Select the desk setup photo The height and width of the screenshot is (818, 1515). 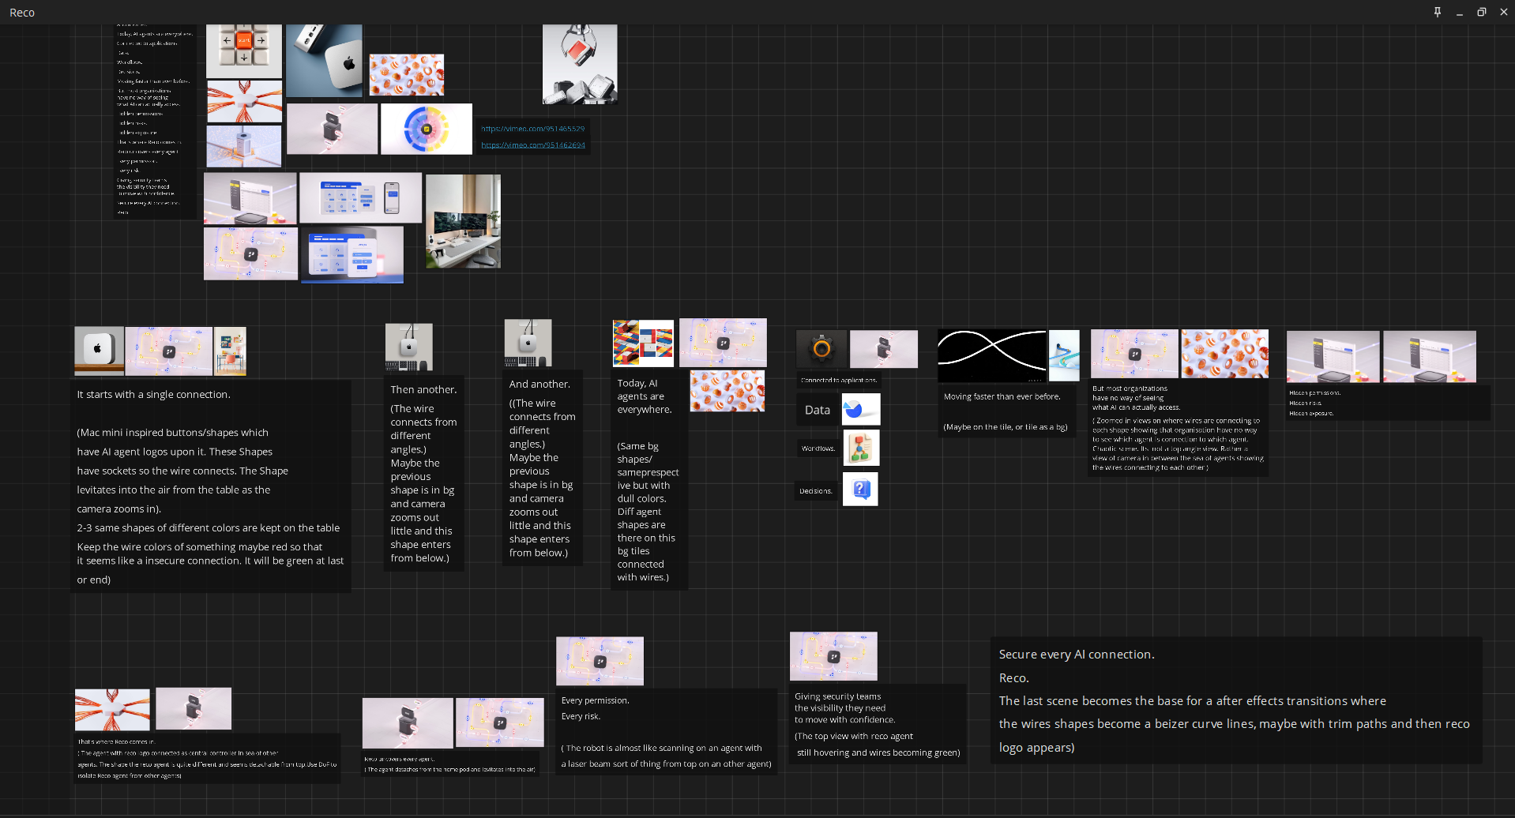pyautogui.click(x=463, y=221)
